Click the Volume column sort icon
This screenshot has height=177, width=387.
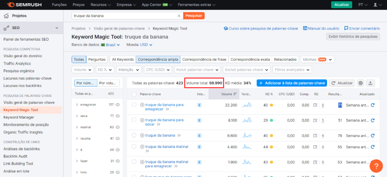click(235, 94)
